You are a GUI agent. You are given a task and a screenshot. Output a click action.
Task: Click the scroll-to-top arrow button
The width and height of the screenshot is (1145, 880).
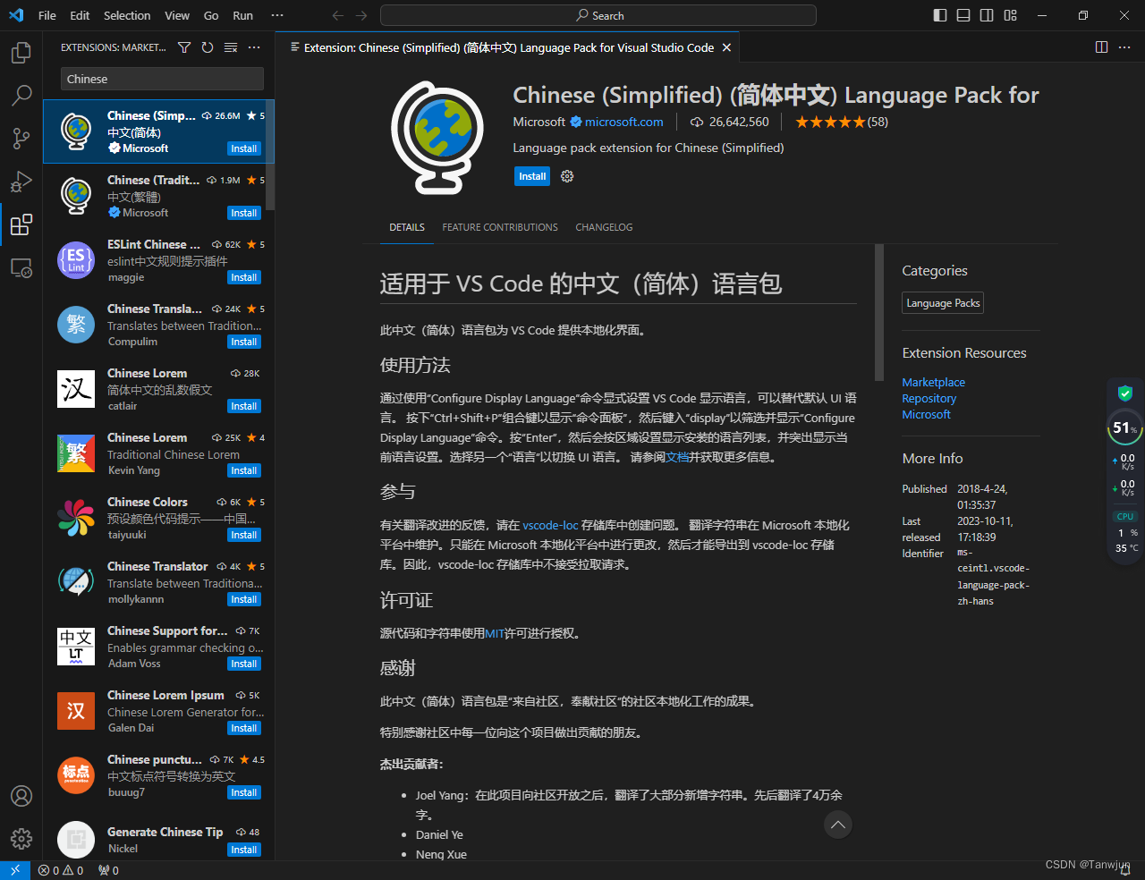click(x=838, y=825)
